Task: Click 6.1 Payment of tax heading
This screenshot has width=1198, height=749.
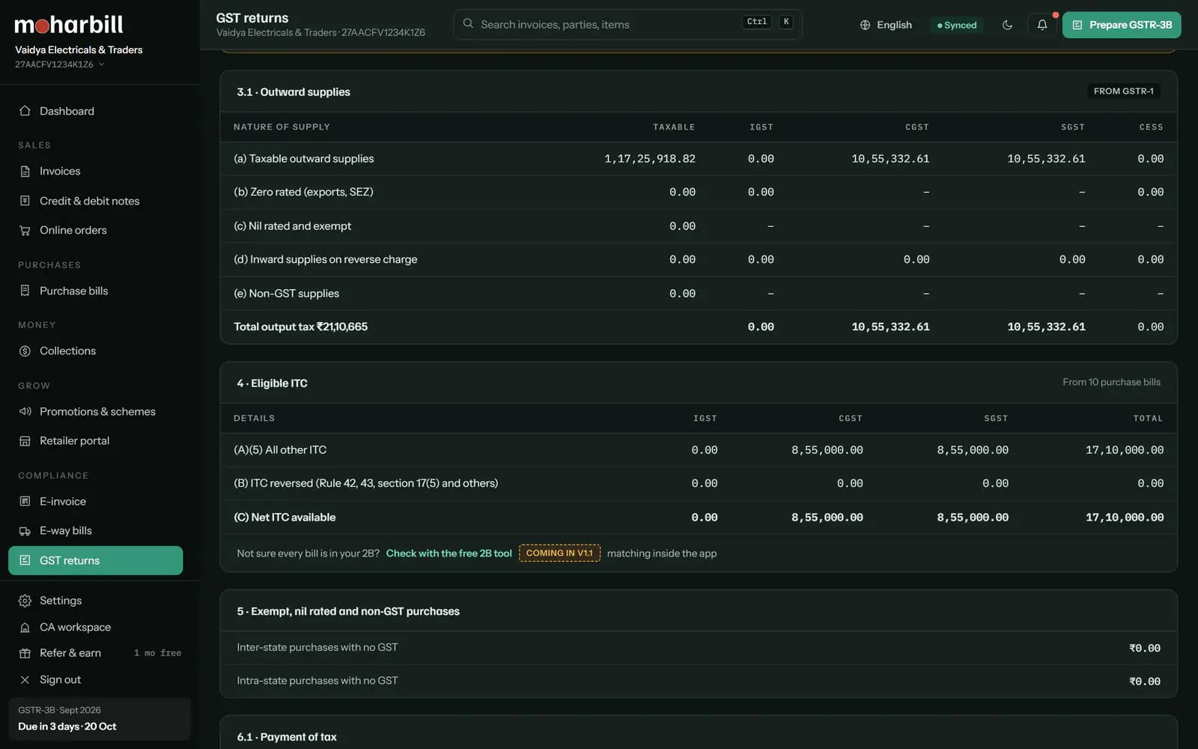Action: coord(287,737)
